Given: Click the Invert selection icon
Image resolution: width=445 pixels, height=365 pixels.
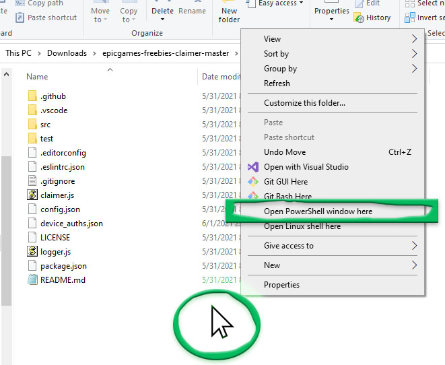Looking at the screenshot, I should 410,18.
